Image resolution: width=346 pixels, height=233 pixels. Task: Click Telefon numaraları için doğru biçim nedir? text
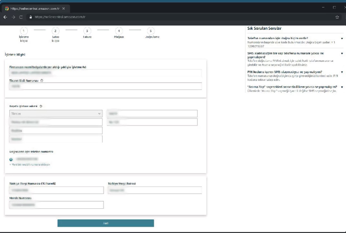pyautogui.click(x=278, y=38)
